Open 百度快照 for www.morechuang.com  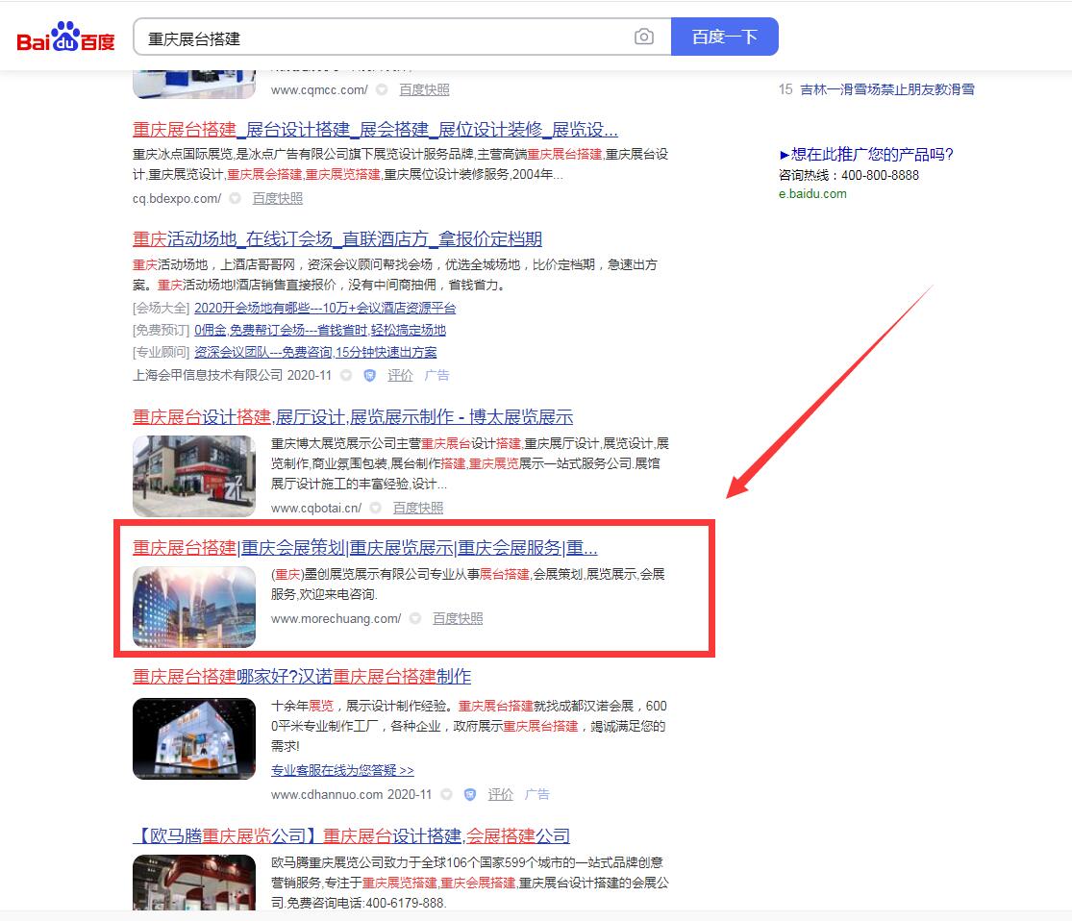pyautogui.click(x=458, y=619)
